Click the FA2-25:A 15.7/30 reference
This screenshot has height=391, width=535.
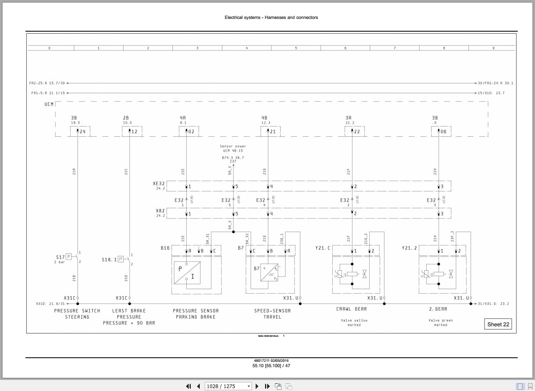pyautogui.click(x=47, y=83)
